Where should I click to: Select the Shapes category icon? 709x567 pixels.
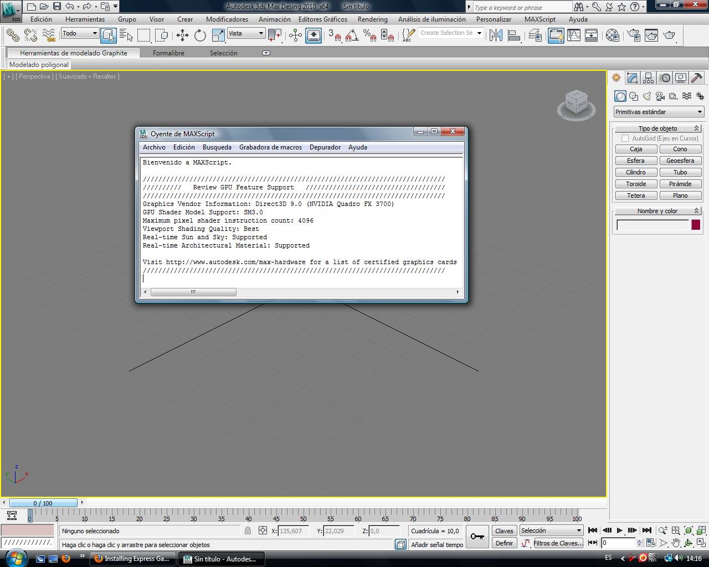pyautogui.click(x=634, y=96)
